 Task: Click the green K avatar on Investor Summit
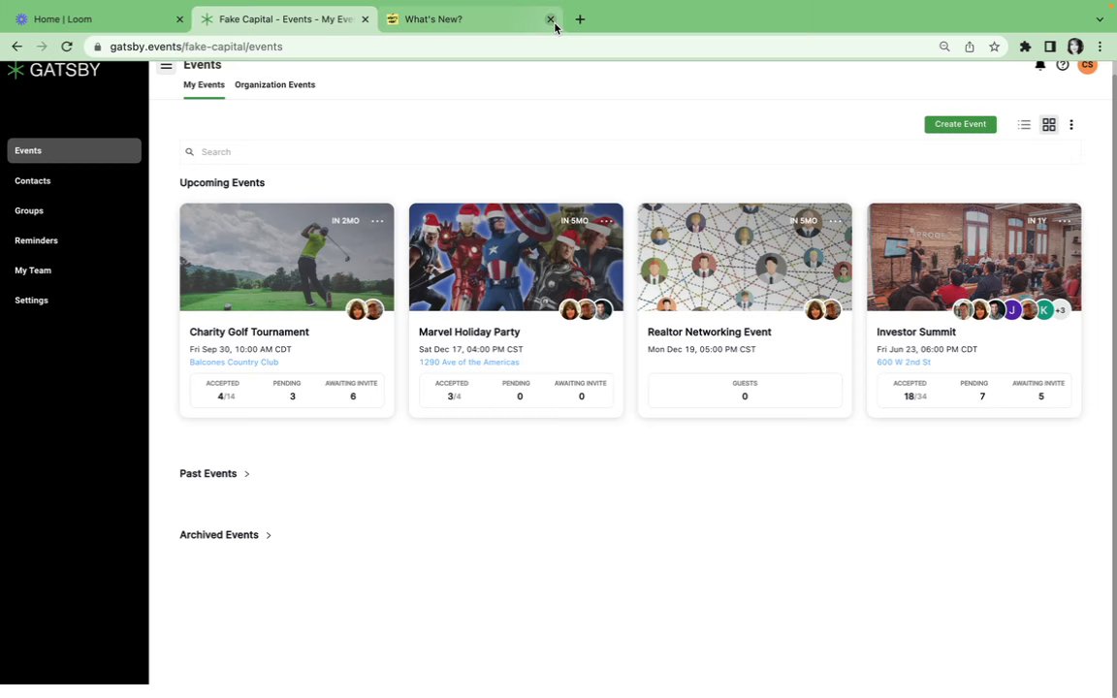point(1044,310)
